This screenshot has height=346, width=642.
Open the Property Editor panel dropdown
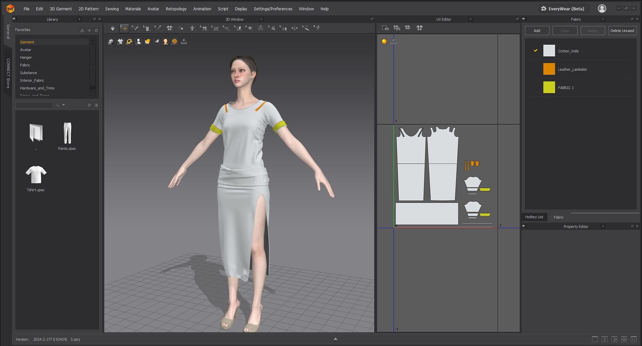603,226
